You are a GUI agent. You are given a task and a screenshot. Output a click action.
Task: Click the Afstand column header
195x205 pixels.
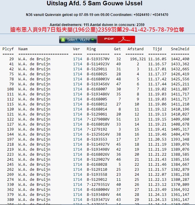point(136,49)
